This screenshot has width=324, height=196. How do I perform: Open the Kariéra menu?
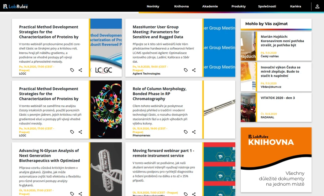click(x=296, y=6)
